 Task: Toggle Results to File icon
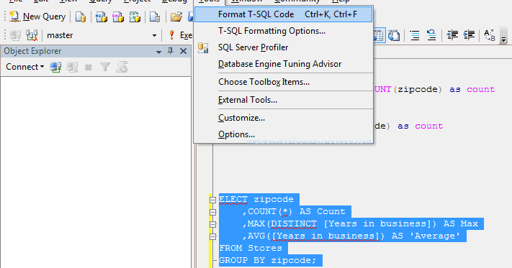(x=394, y=35)
